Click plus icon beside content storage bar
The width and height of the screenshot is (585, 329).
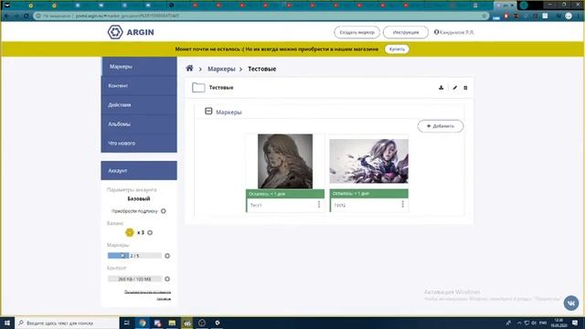[167, 279]
